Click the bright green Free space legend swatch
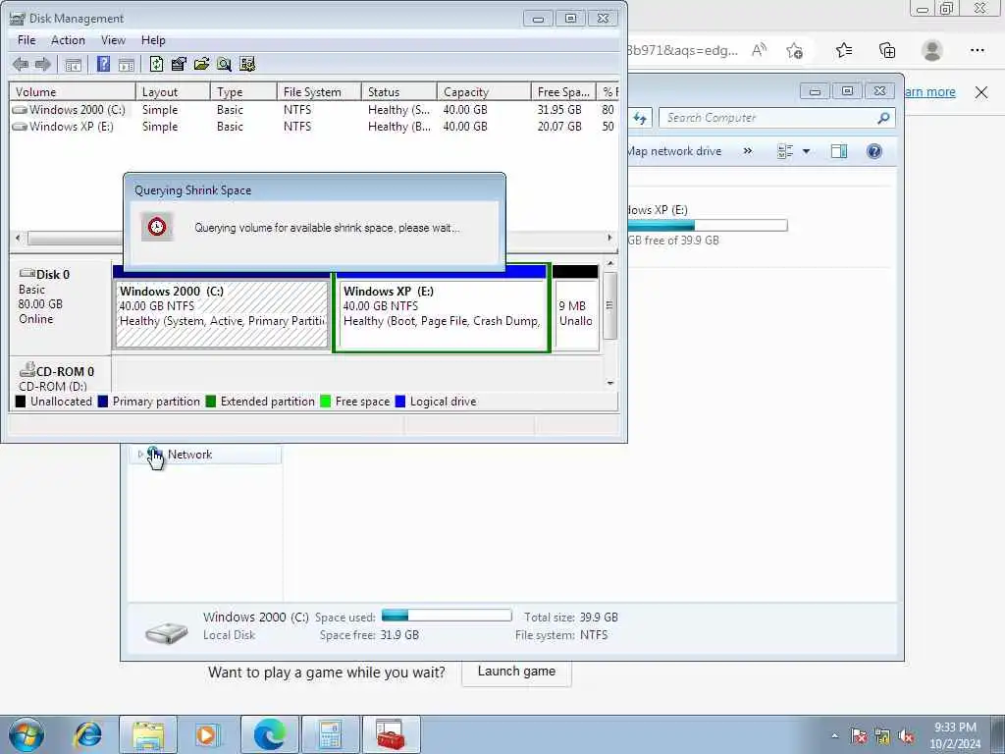The image size is (1005, 754). click(325, 402)
